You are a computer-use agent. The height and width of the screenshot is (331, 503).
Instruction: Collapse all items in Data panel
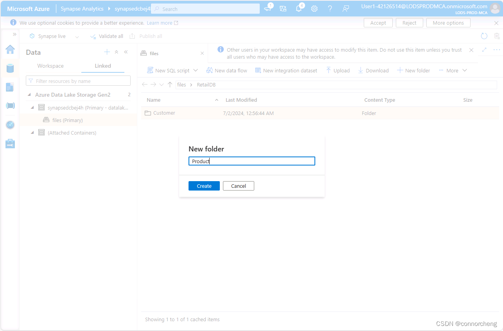[117, 52]
